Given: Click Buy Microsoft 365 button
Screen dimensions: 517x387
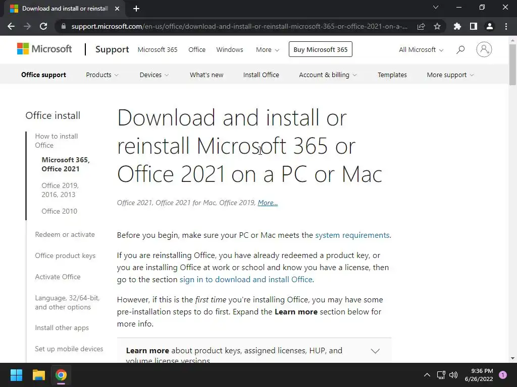Looking at the screenshot, I should click(x=321, y=49).
